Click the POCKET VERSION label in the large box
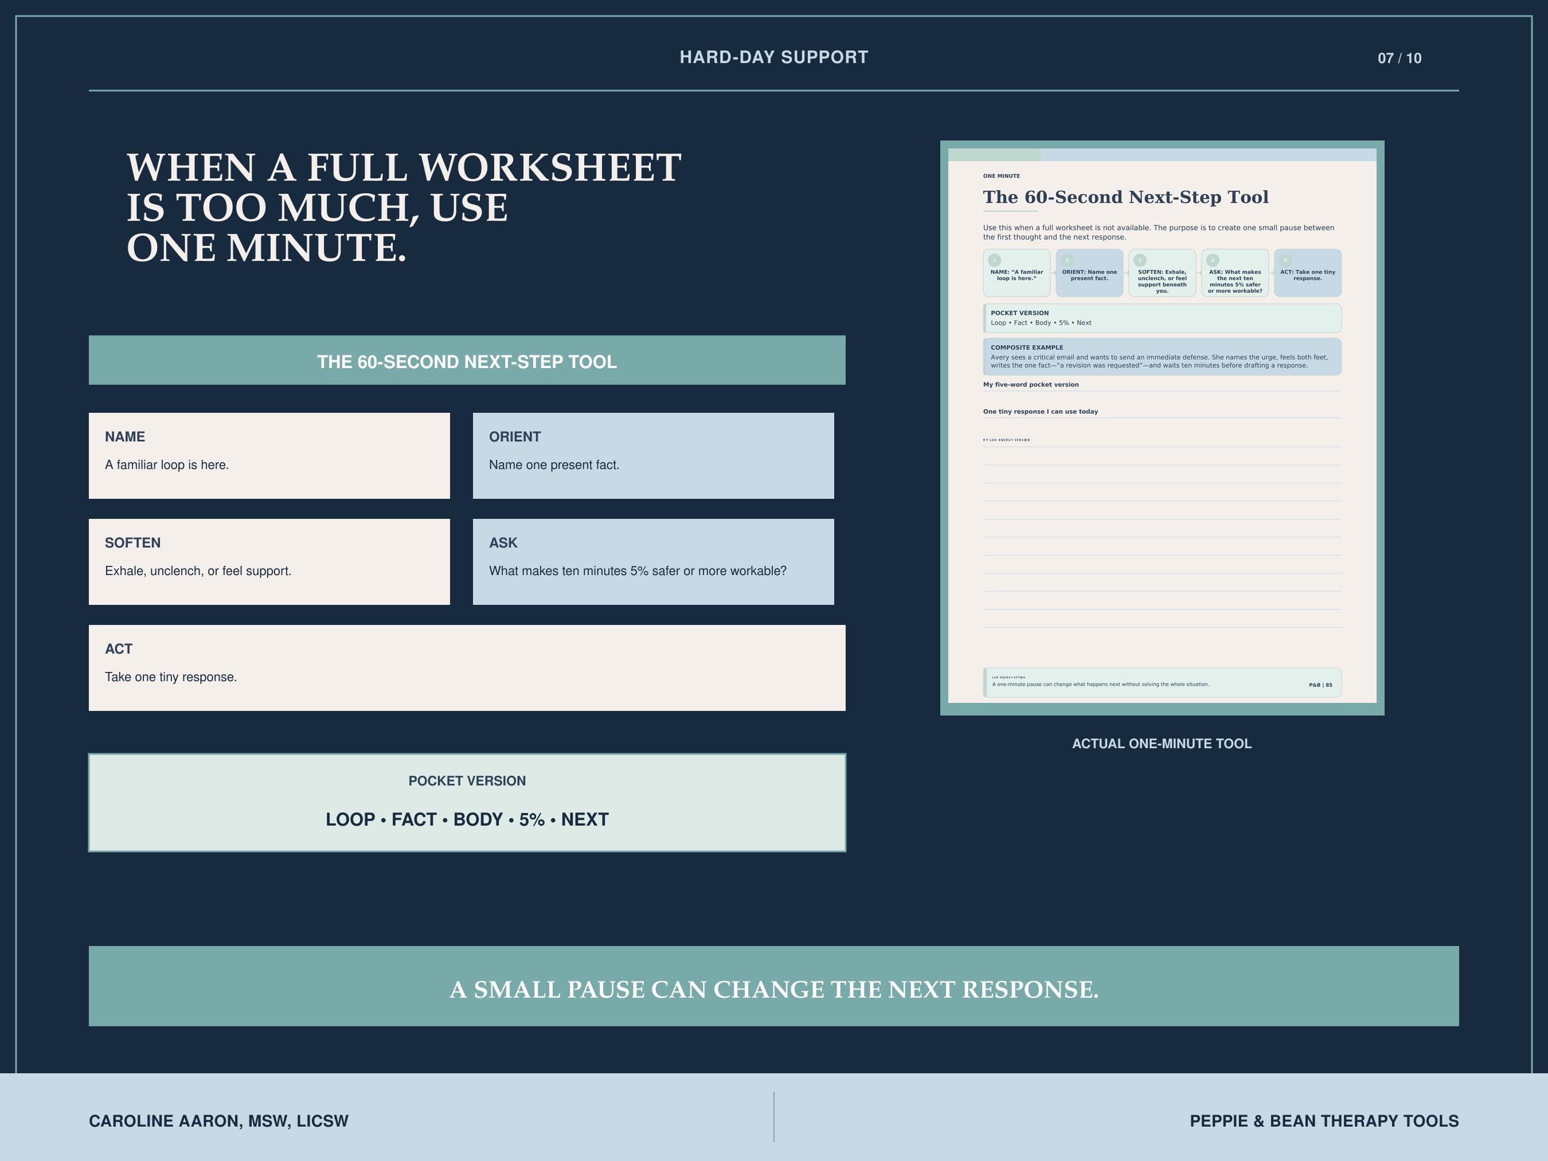 (467, 781)
